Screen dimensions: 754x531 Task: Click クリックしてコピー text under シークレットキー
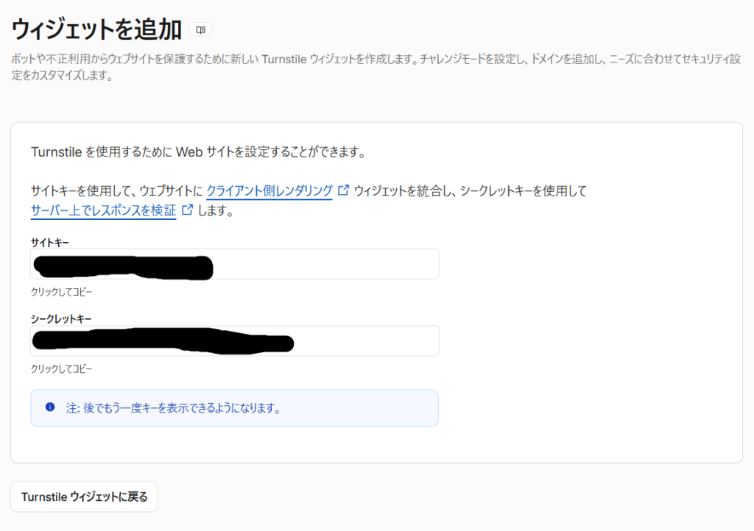62,368
